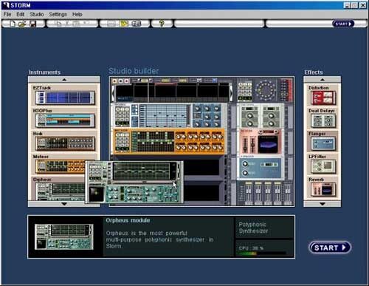The width and height of the screenshot is (369, 286).
Task: Click the grayed copy icon in toolbar
Action: click(x=58, y=24)
